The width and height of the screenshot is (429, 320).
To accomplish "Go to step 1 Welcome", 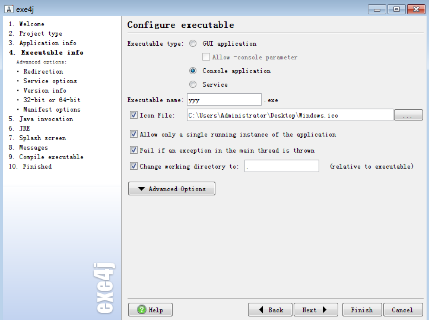I will click(26, 24).
